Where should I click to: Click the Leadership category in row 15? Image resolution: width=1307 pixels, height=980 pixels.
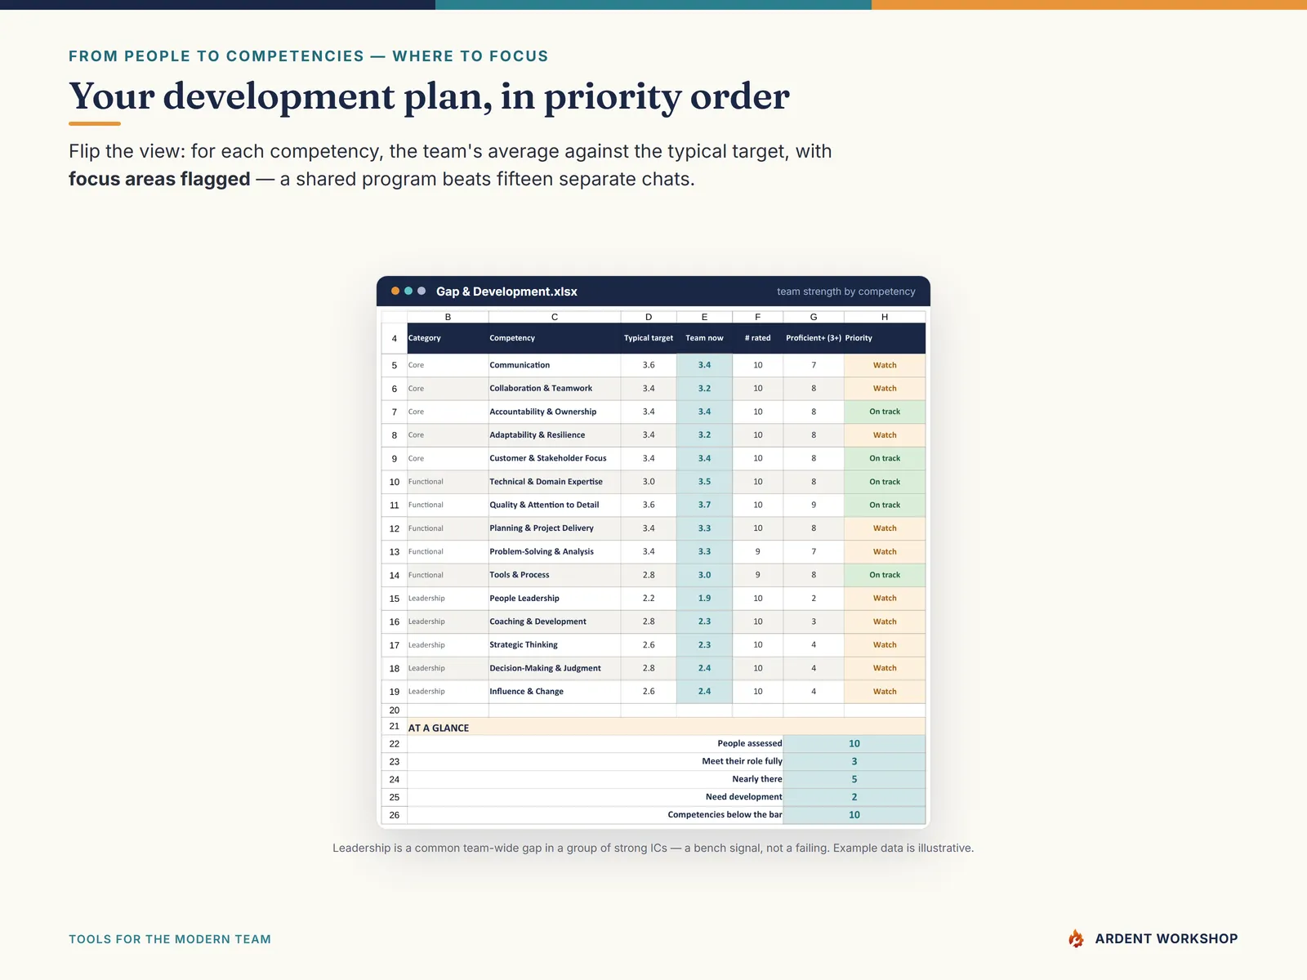coord(448,598)
